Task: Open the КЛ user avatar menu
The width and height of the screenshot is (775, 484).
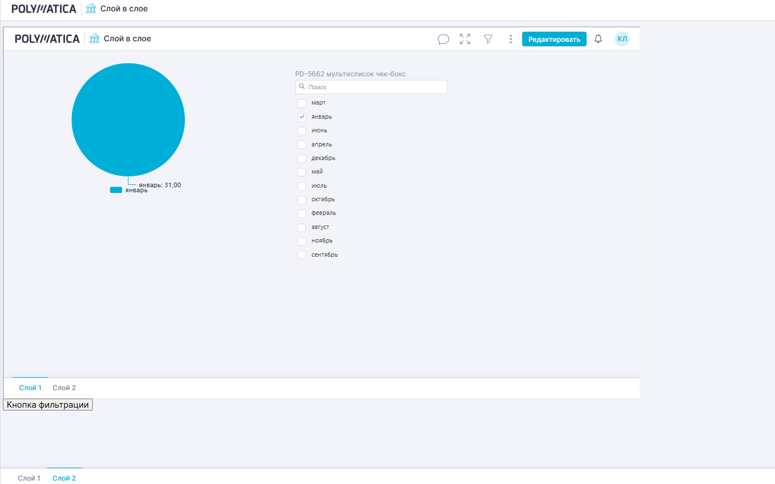Action: pos(622,39)
